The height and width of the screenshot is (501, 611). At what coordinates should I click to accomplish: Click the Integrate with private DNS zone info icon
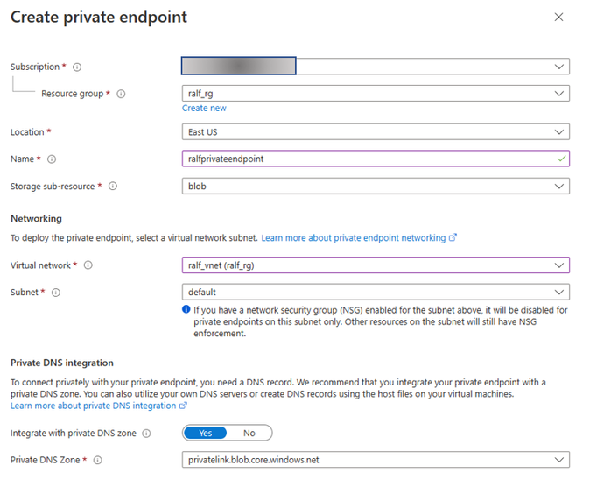[146, 434]
